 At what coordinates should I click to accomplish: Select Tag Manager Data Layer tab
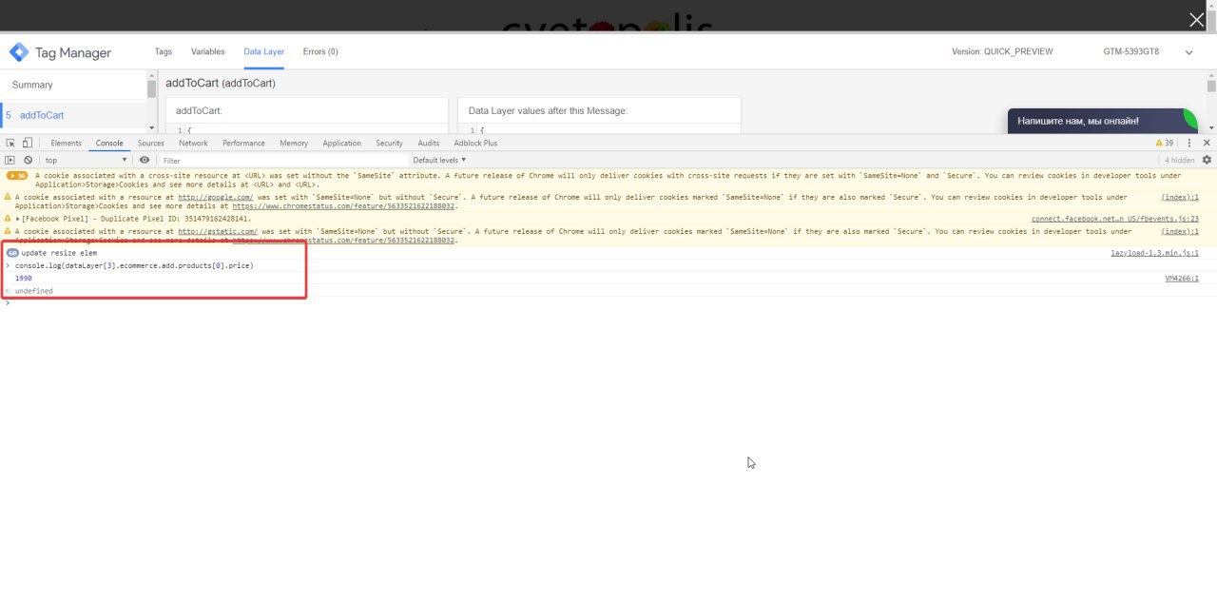(x=263, y=51)
